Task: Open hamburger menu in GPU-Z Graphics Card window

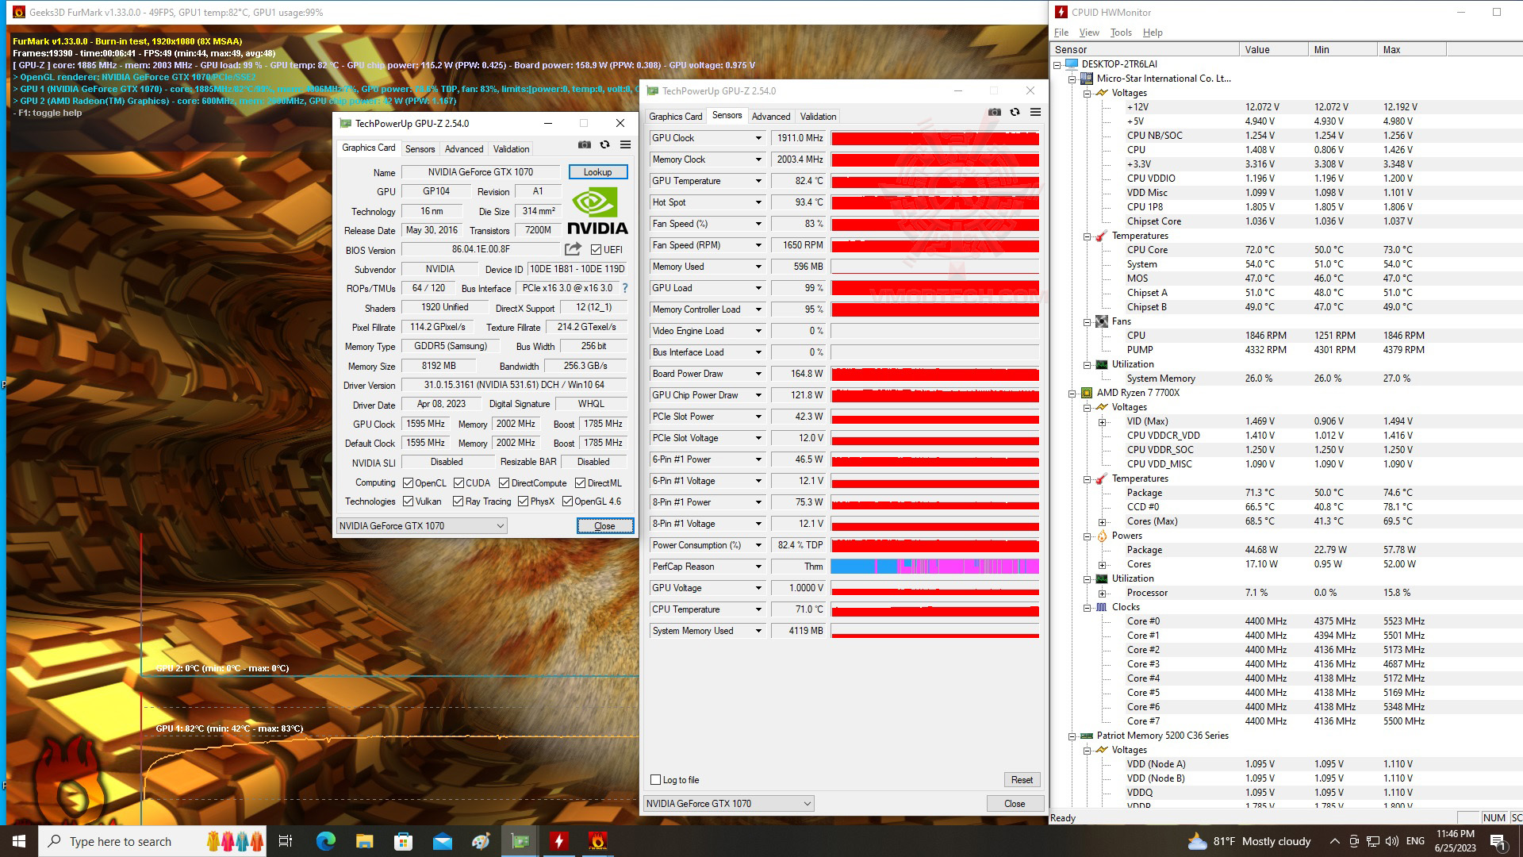Action: click(625, 145)
